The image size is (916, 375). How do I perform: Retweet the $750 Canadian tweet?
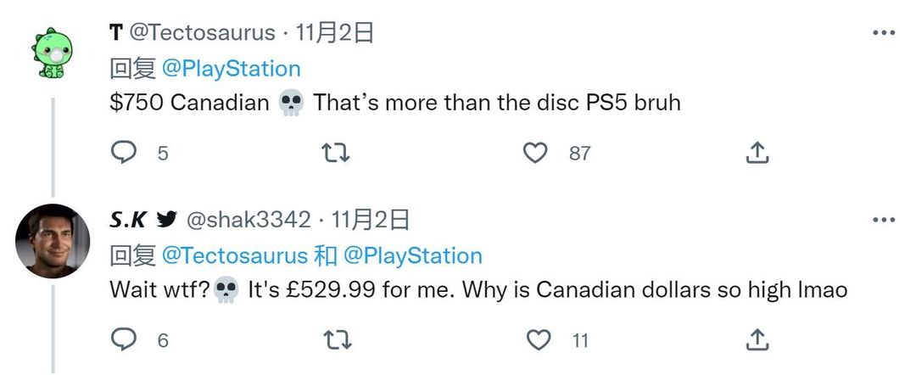(336, 153)
